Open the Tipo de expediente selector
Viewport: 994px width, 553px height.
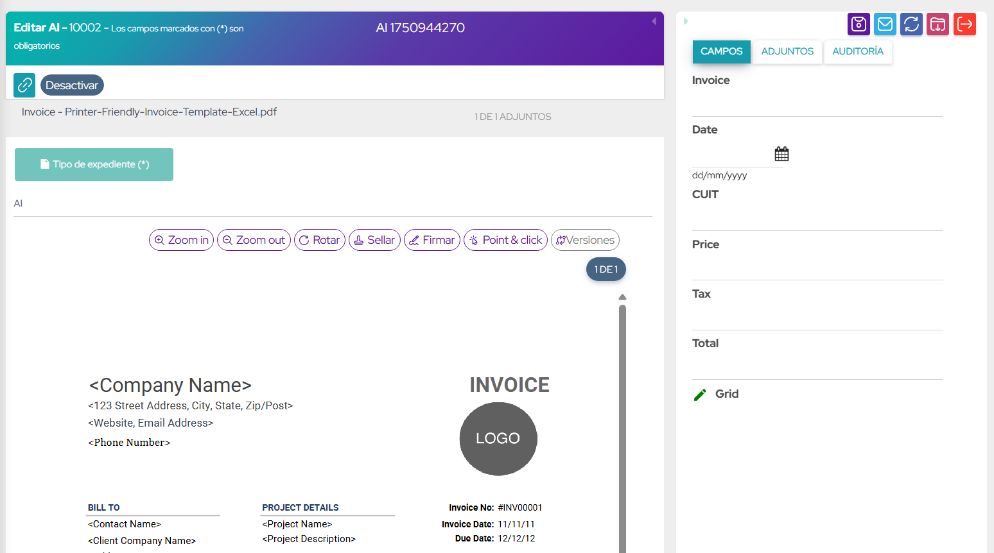click(x=94, y=164)
